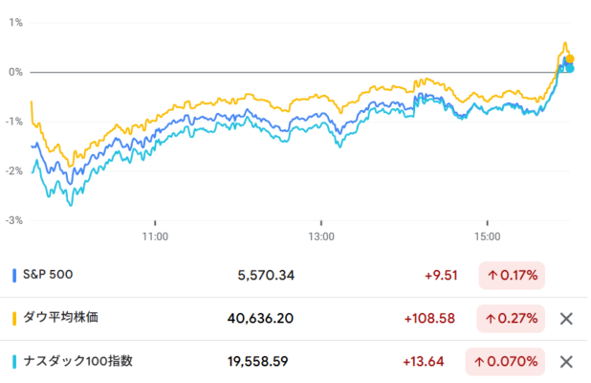
Task: Open the S&P 500 index link
Action: [48, 275]
